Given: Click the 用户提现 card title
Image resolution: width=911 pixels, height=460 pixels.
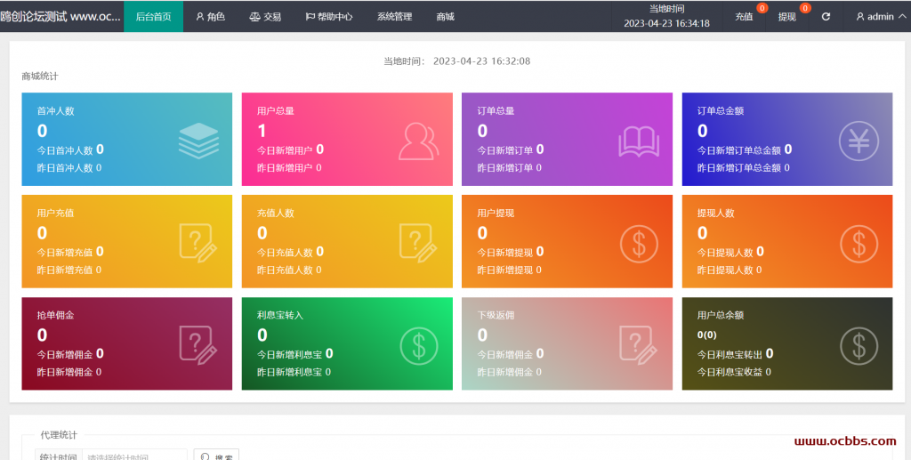Looking at the screenshot, I should coord(496,214).
